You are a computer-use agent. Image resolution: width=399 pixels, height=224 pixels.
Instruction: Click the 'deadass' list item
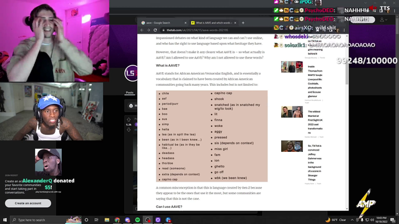point(168,153)
